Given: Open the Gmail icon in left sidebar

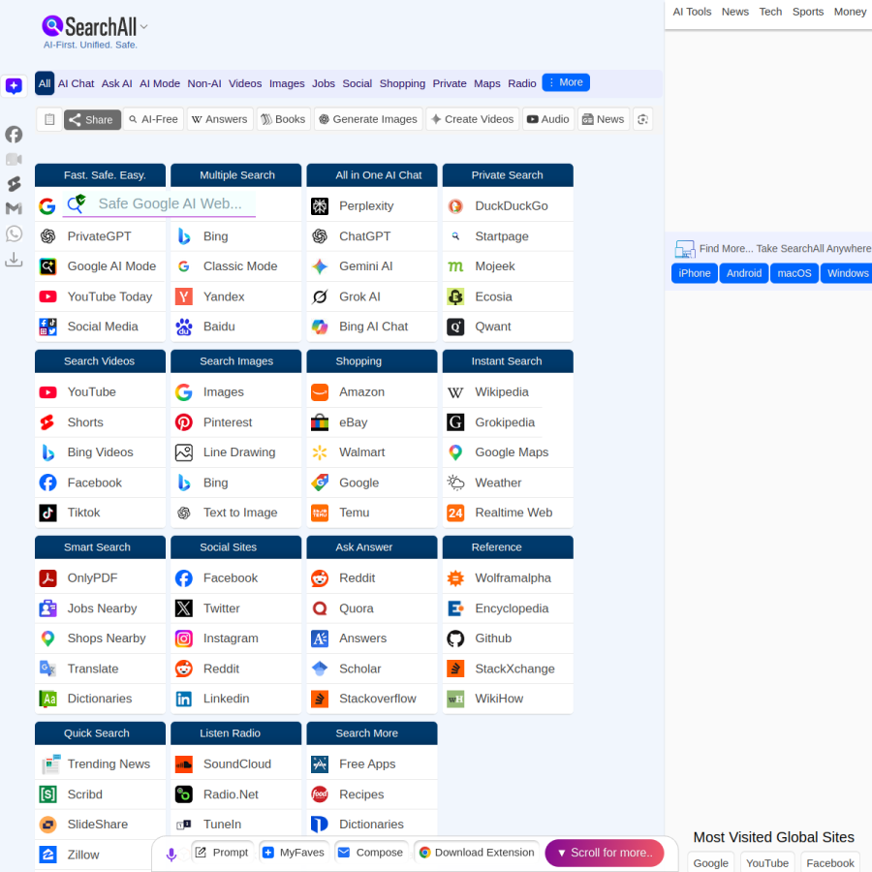Looking at the screenshot, I should tap(14, 208).
